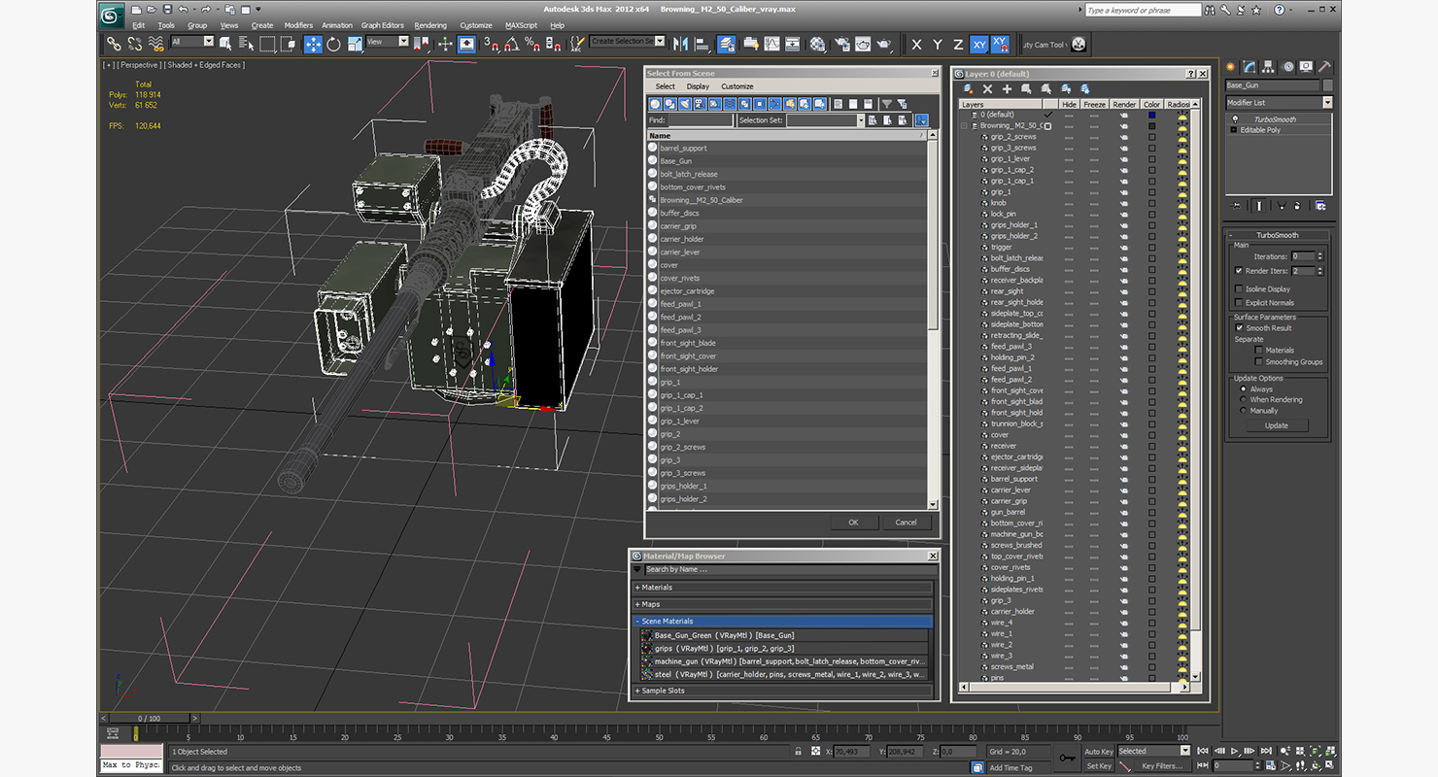Toggle Smooth Result checkbox

pyautogui.click(x=1239, y=328)
